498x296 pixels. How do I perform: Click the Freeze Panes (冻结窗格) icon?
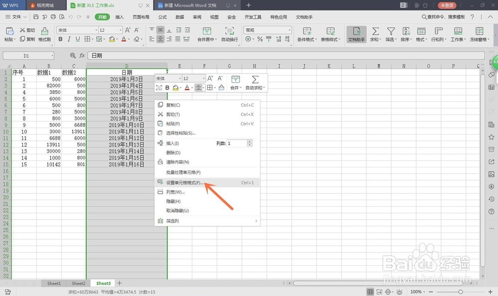(x=479, y=31)
